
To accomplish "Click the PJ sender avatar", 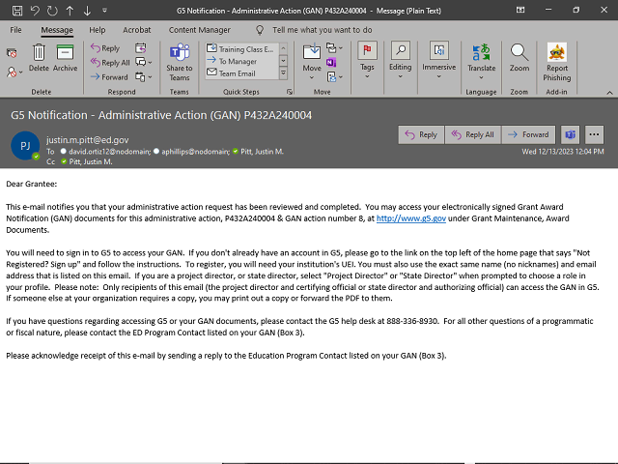I will pos(25,146).
